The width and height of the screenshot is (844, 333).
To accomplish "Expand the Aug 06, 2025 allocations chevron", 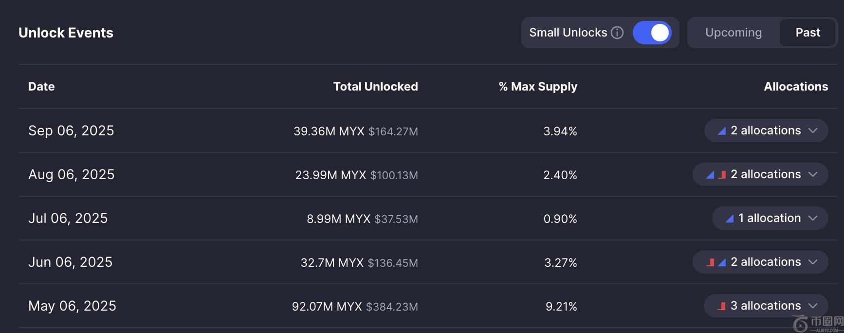I will tap(812, 174).
